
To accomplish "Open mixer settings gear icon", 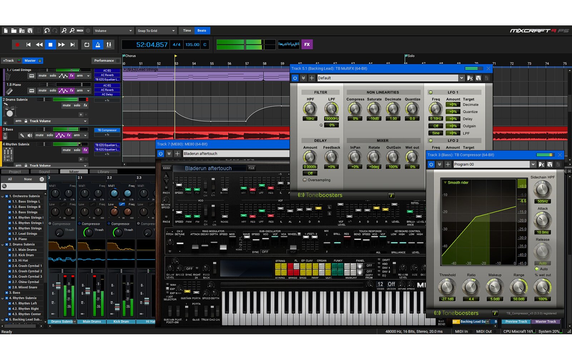I will click(42, 179).
